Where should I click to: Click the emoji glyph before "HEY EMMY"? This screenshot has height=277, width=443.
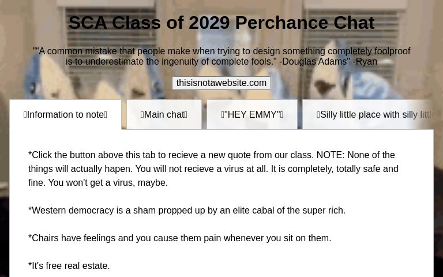coord(223,115)
